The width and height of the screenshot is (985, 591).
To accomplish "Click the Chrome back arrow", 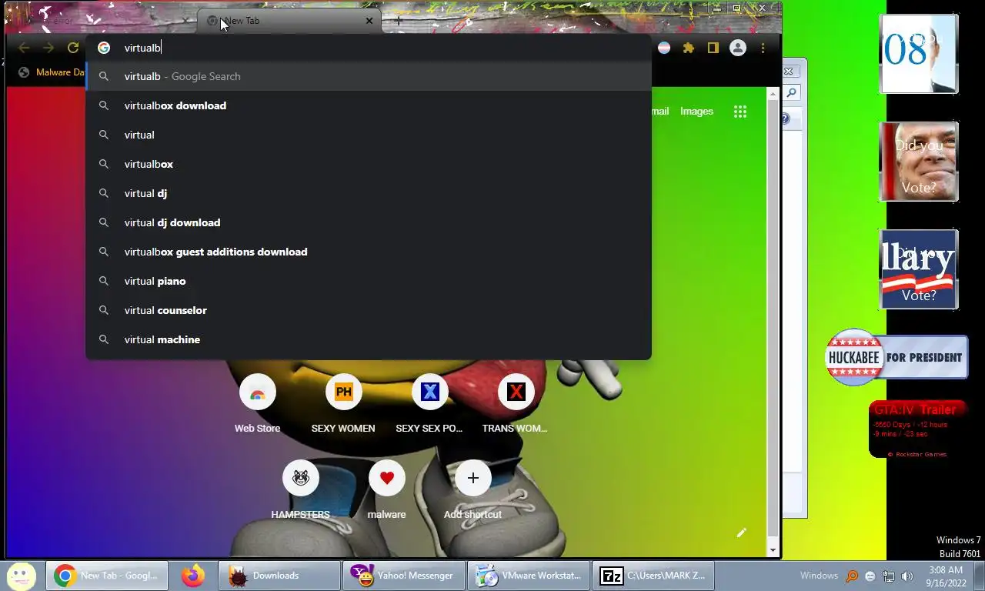I will [24, 48].
